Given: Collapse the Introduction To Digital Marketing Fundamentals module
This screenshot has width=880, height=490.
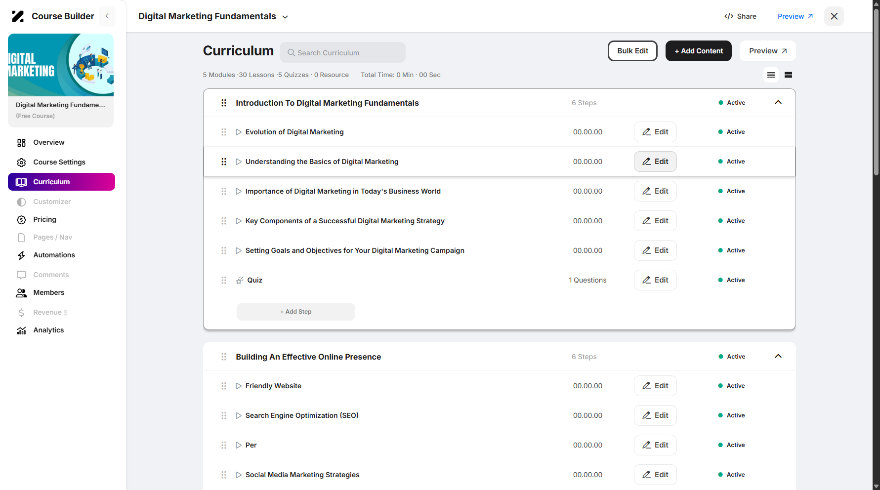Looking at the screenshot, I should (778, 102).
